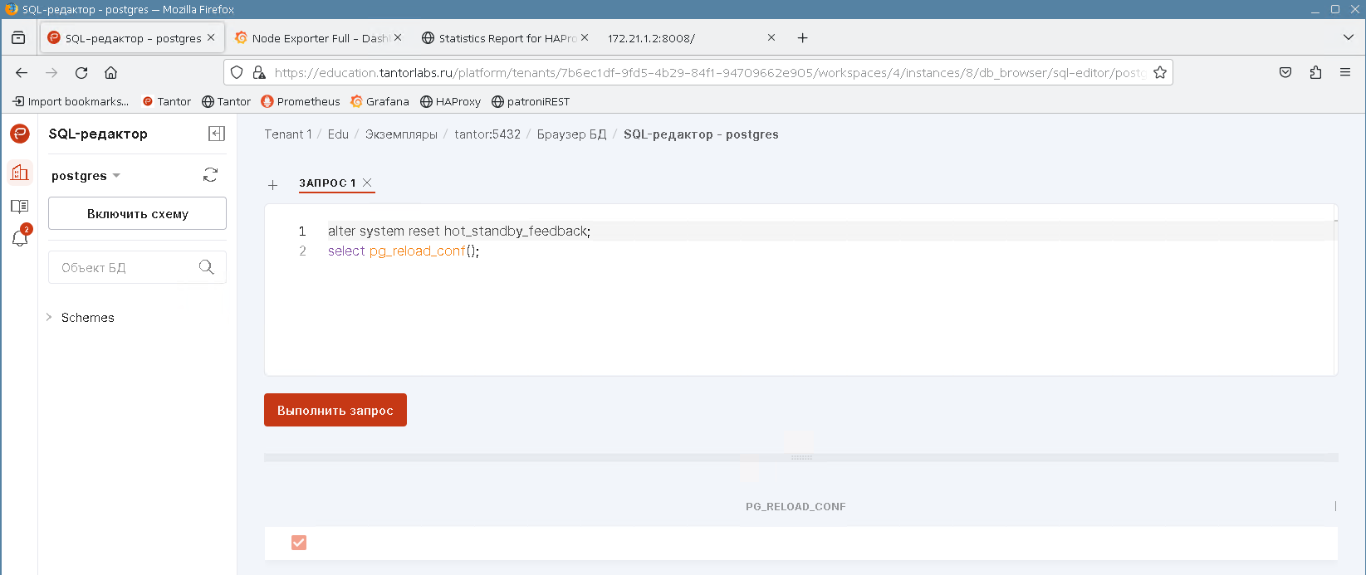This screenshot has width=1366, height=575.
Task: Close the ЗАПРОС 1 query tab
Action: tap(367, 183)
